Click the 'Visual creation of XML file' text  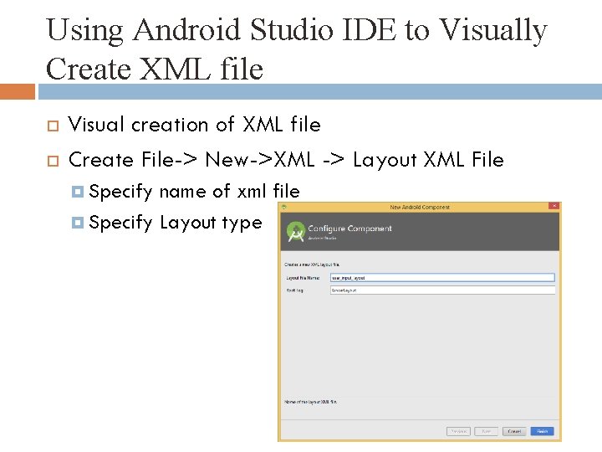(194, 125)
